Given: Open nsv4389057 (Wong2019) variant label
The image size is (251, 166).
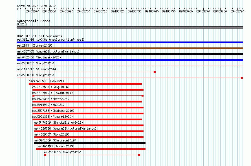Looking at the screenshot, I should pos(52,134).
